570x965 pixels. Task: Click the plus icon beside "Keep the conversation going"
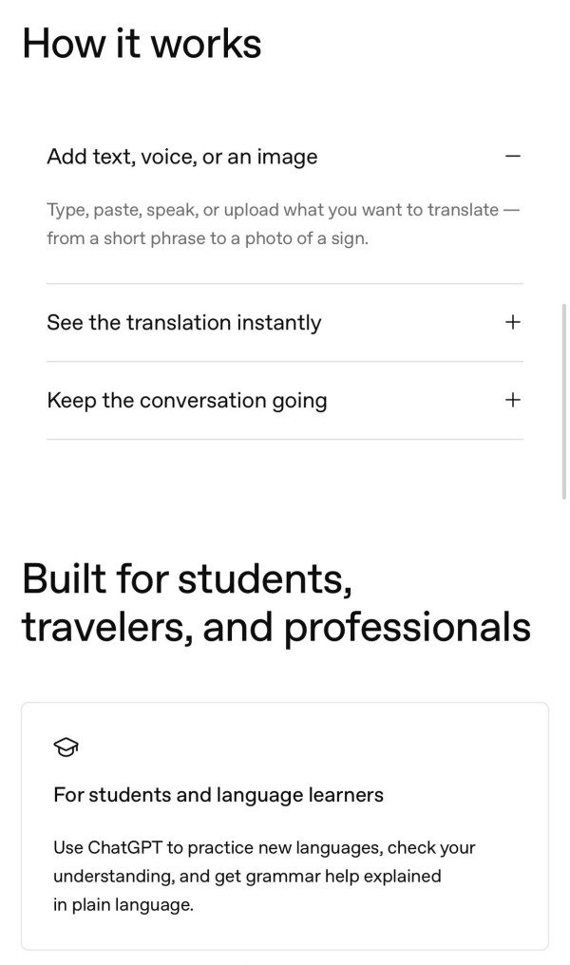pos(512,400)
